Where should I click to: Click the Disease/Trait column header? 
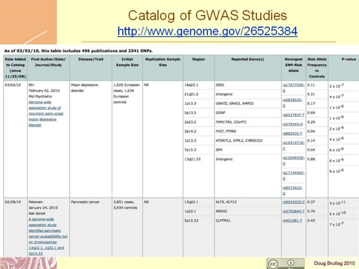[90, 59]
